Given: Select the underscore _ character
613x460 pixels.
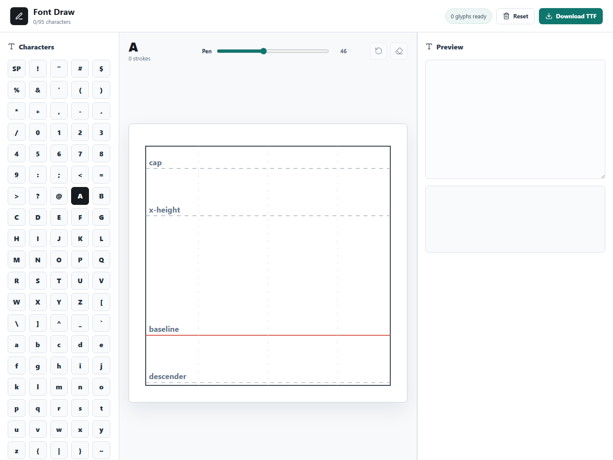Looking at the screenshot, I should point(80,323).
